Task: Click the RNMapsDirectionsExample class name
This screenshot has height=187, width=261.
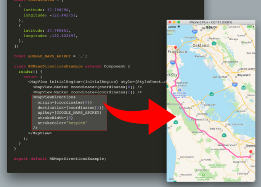Action: (55, 66)
